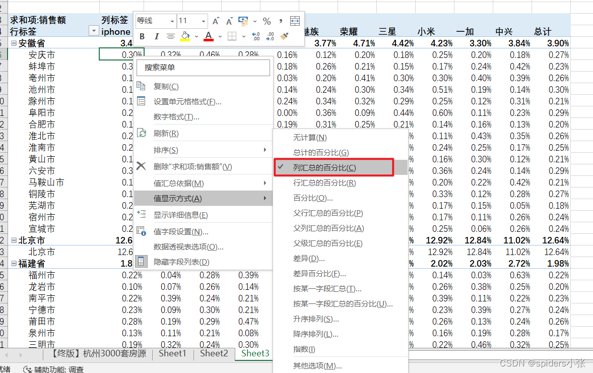Open 设置单元格格式(F)...
Screen dimensions: 593x373
(187, 101)
